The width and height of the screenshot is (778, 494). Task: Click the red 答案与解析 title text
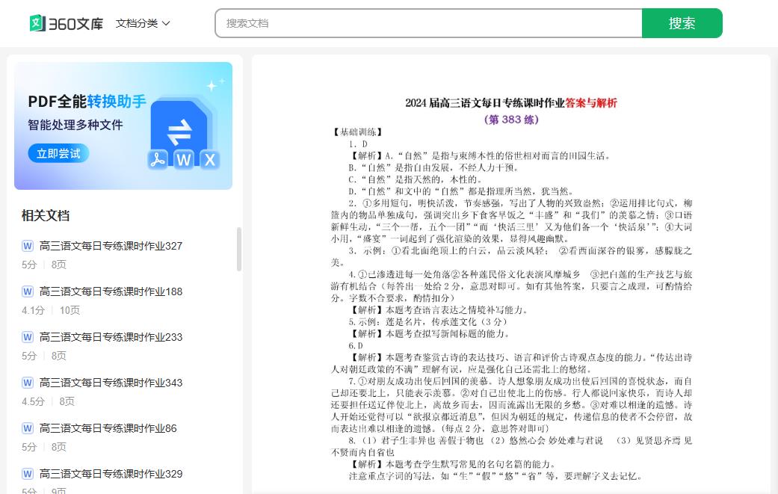pyautogui.click(x=591, y=103)
